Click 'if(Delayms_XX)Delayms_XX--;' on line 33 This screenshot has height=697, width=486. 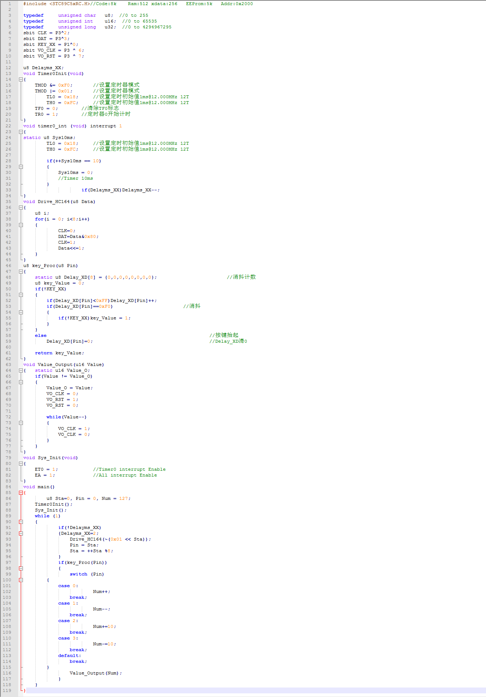coord(121,190)
